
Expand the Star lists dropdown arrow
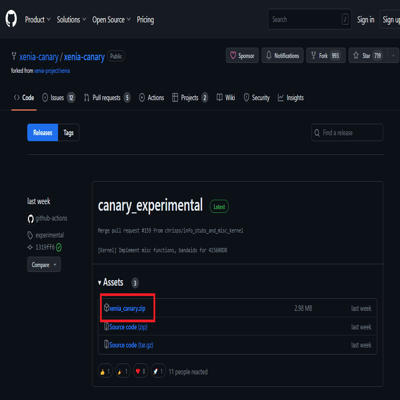click(x=393, y=55)
